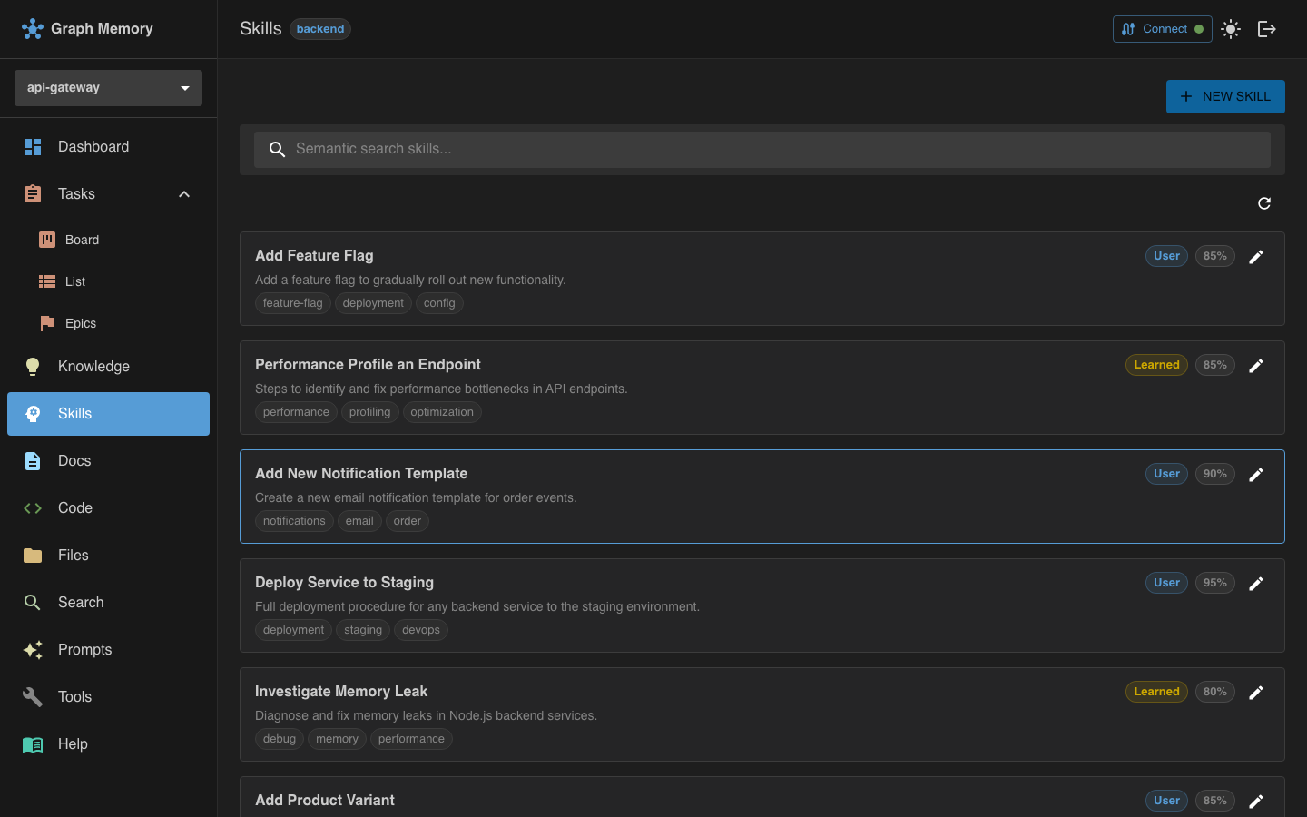Screen dimensions: 1307x817
Task: Collapse the Tasks section chevron
Action: point(184,194)
